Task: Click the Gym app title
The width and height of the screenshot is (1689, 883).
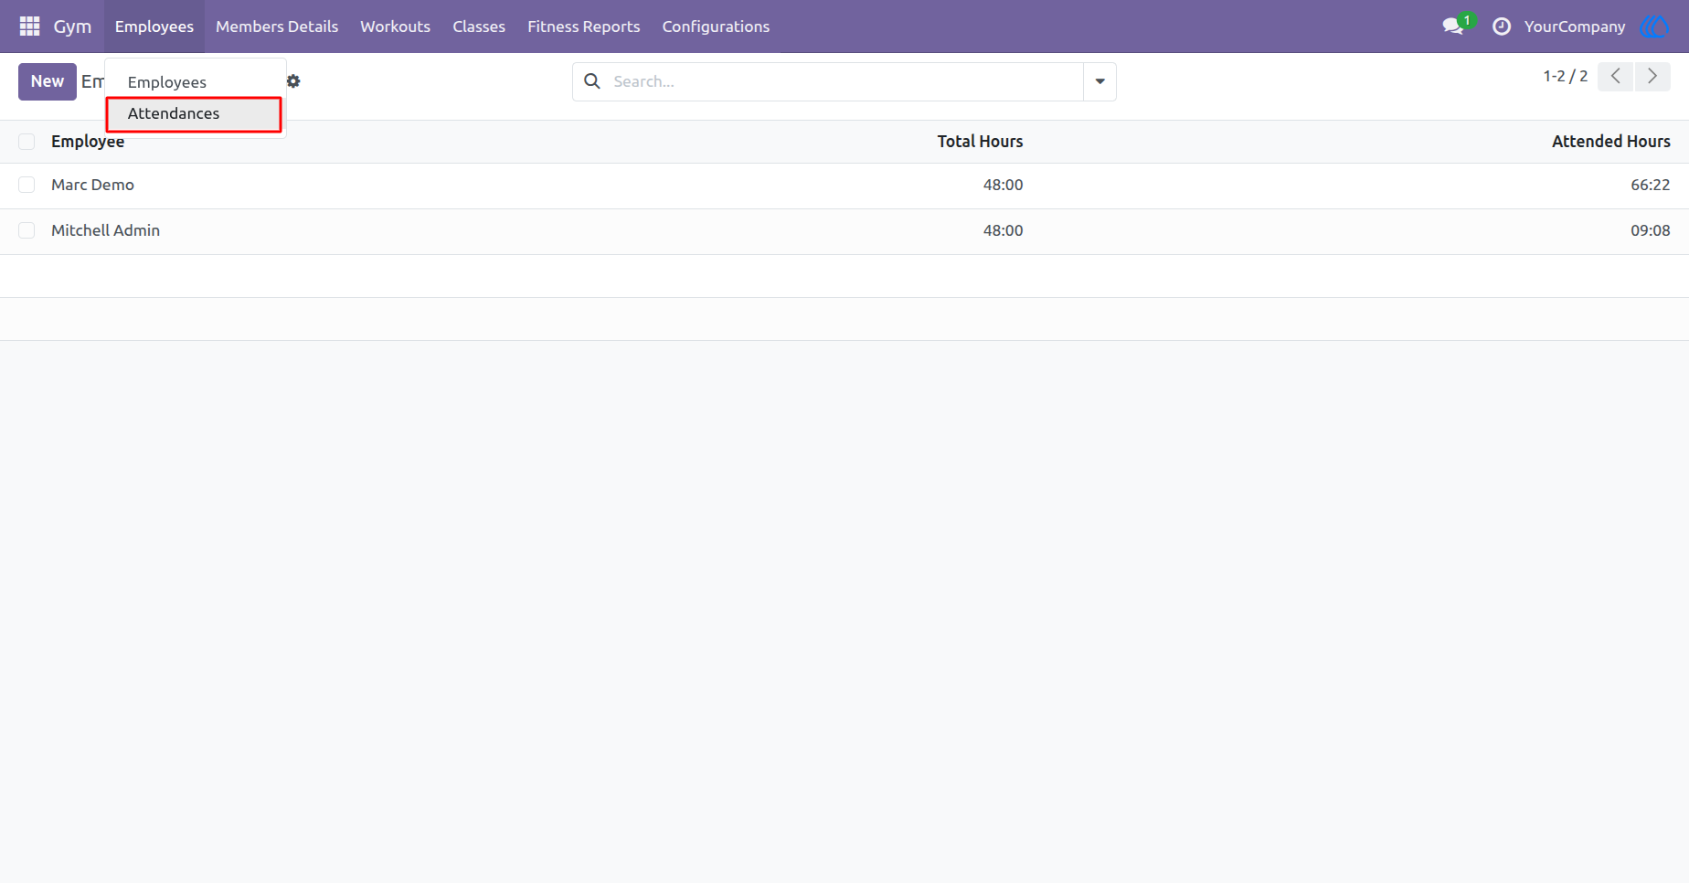Action: point(72,27)
